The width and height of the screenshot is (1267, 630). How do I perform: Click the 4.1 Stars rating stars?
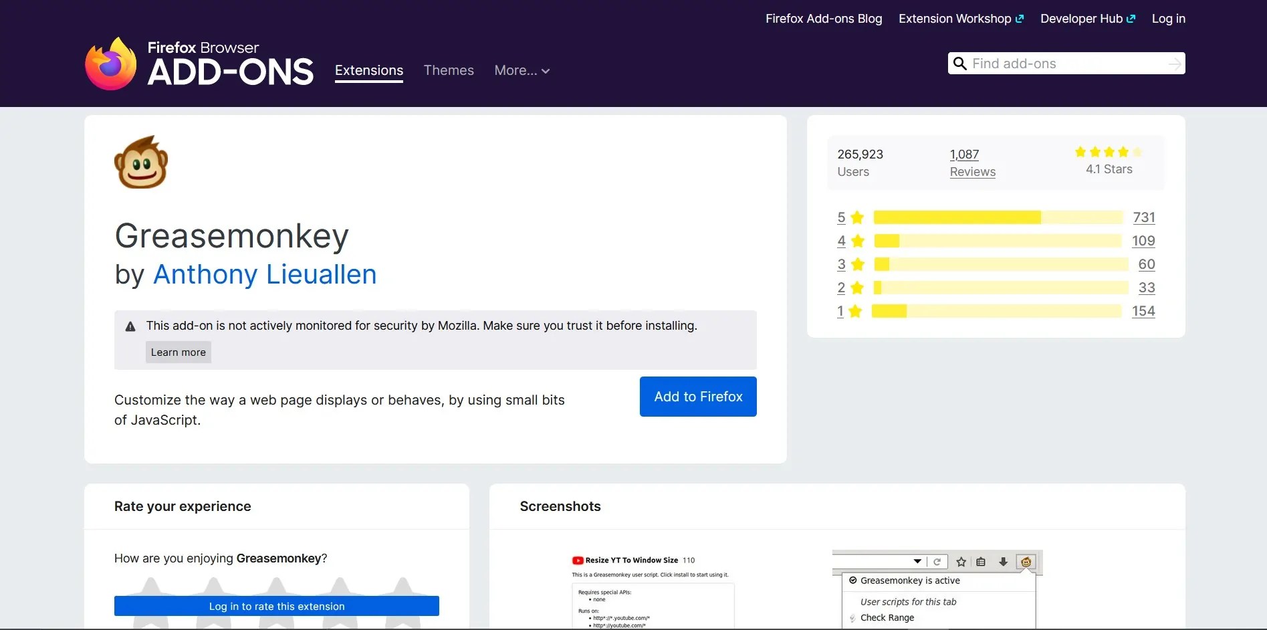coord(1109,152)
